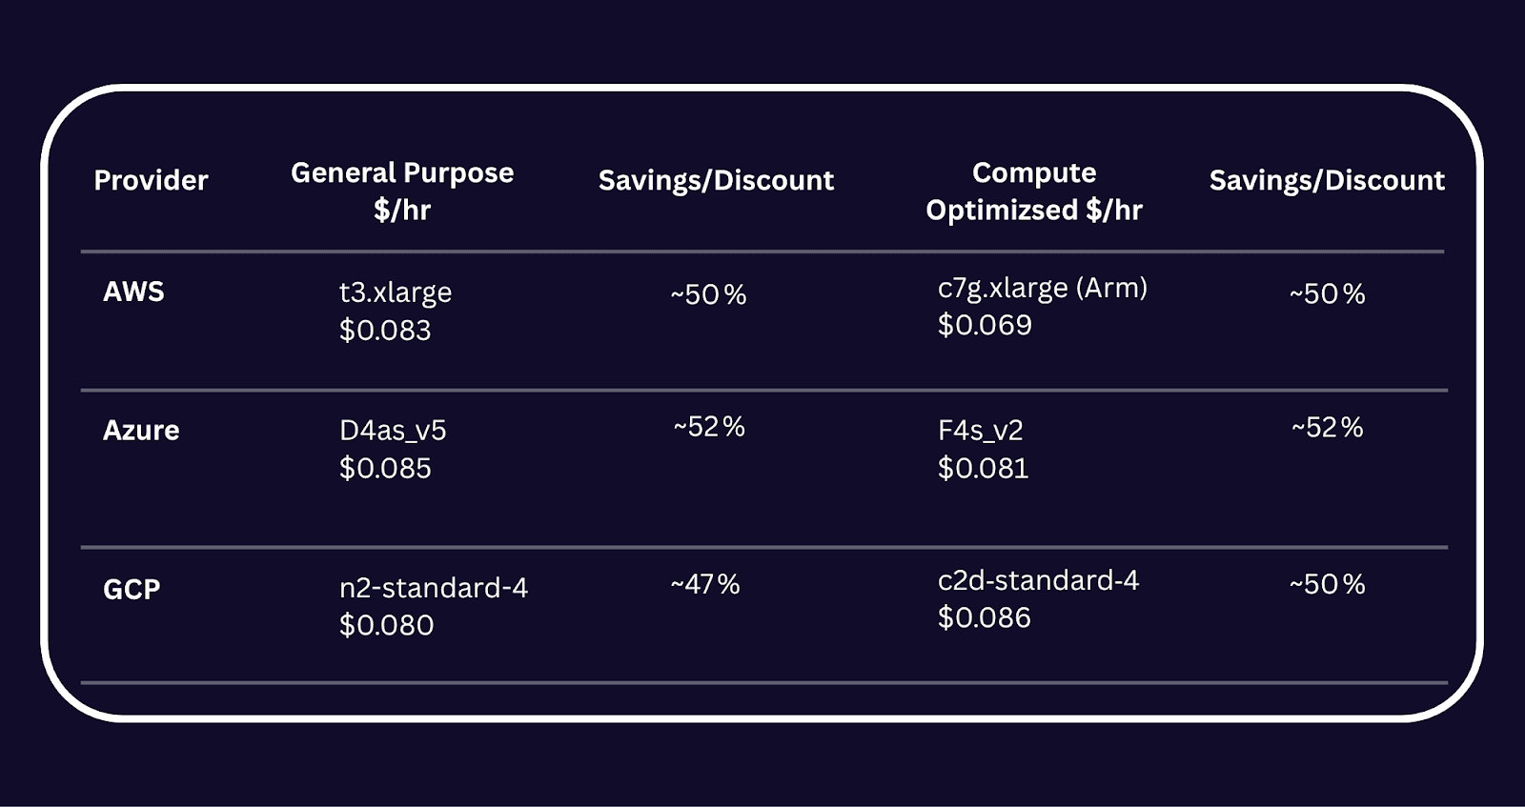Screen dimensions: 1525x807
Task: Select the General Purpose $/hr header
Action: point(401,191)
